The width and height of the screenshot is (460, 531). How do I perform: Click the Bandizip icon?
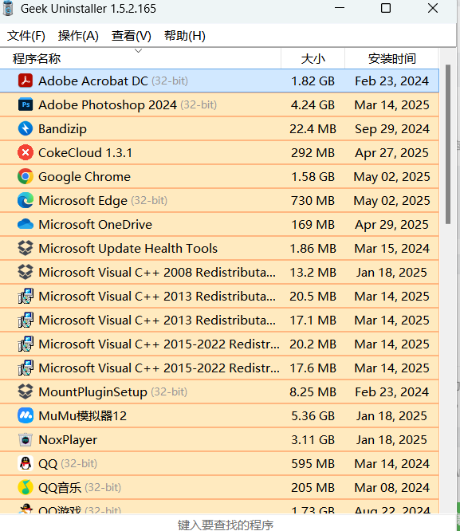26,128
